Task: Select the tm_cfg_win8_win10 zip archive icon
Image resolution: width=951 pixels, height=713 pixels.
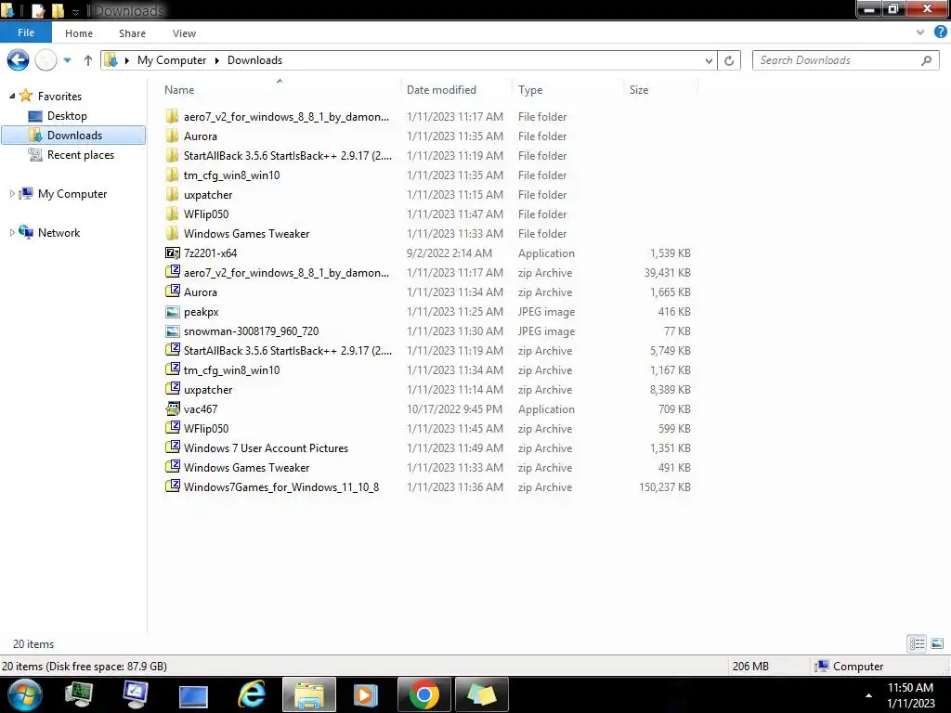Action: (x=172, y=369)
